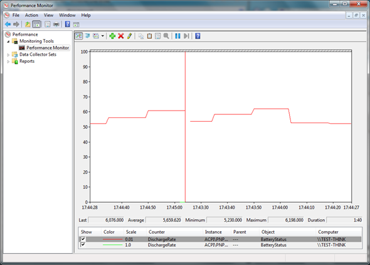Click the View Current Activity graph icon

[x=79, y=36]
